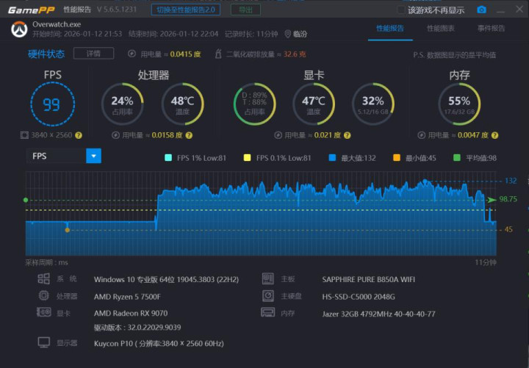Click power icon beside memory 用电量
This screenshot has height=368, width=529.
(422, 135)
